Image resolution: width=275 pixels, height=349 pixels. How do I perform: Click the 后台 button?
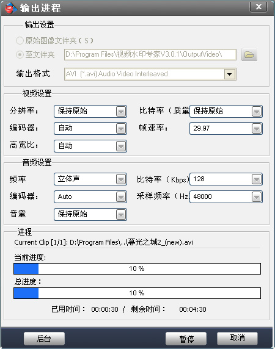pos(44,339)
